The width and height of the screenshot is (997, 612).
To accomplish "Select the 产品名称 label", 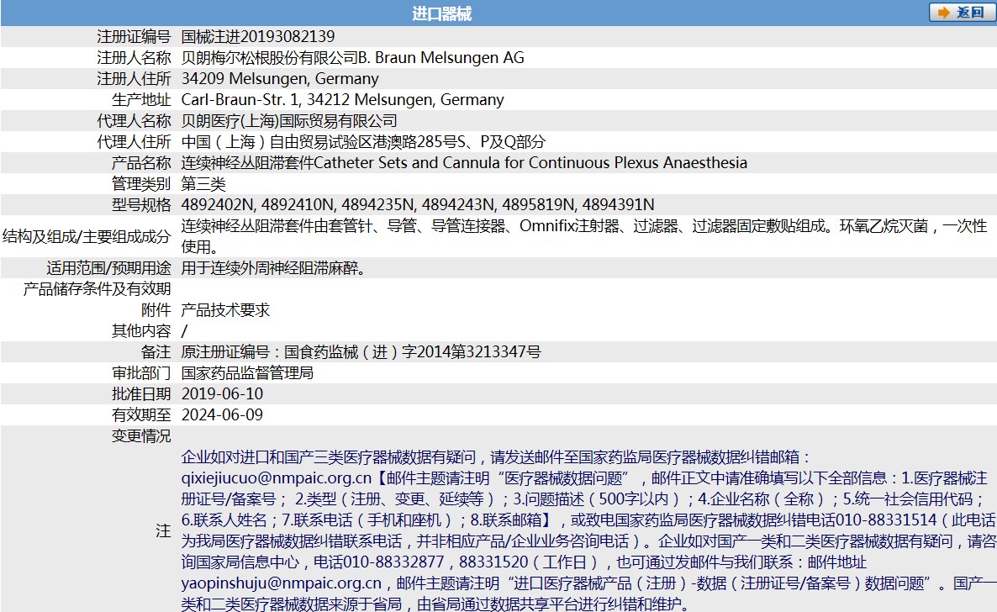I will [x=141, y=162].
